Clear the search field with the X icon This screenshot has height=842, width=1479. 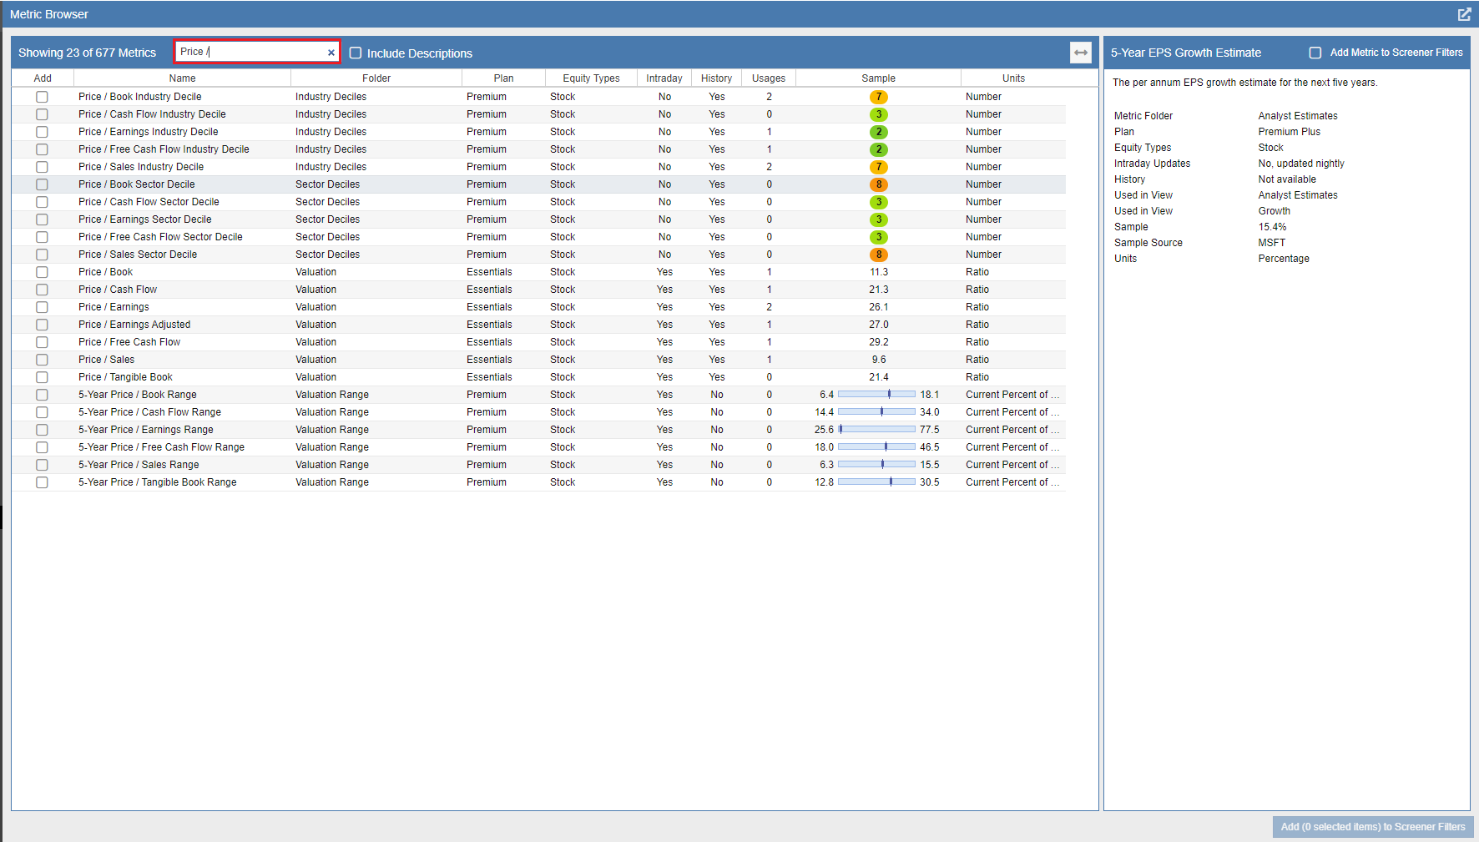[331, 53]
